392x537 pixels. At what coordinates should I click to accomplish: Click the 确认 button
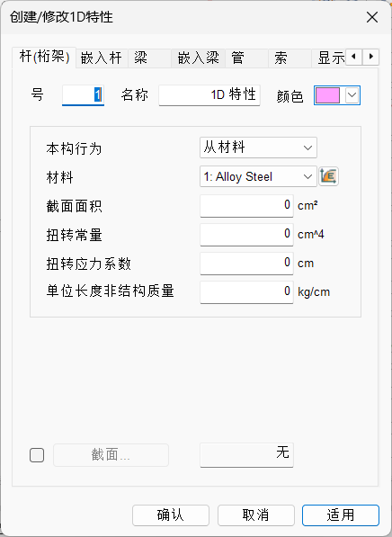pos(171,515)
